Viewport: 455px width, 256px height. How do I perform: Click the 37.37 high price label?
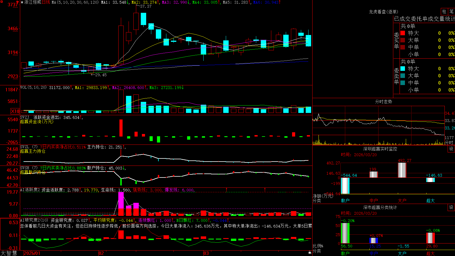coord(146,6)
